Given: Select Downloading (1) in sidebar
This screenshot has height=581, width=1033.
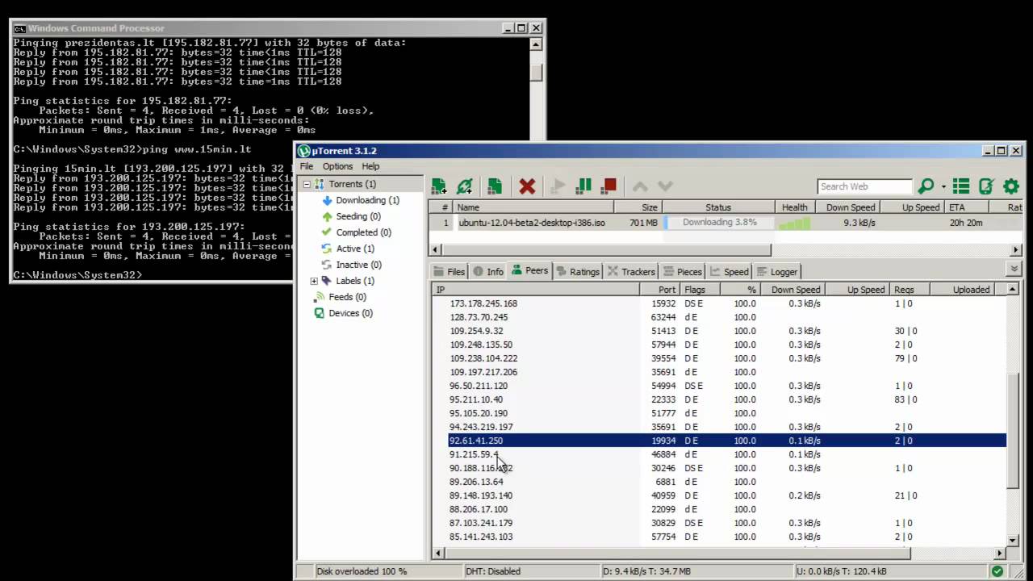Looking at the screenshot, I should coord(360,200).
